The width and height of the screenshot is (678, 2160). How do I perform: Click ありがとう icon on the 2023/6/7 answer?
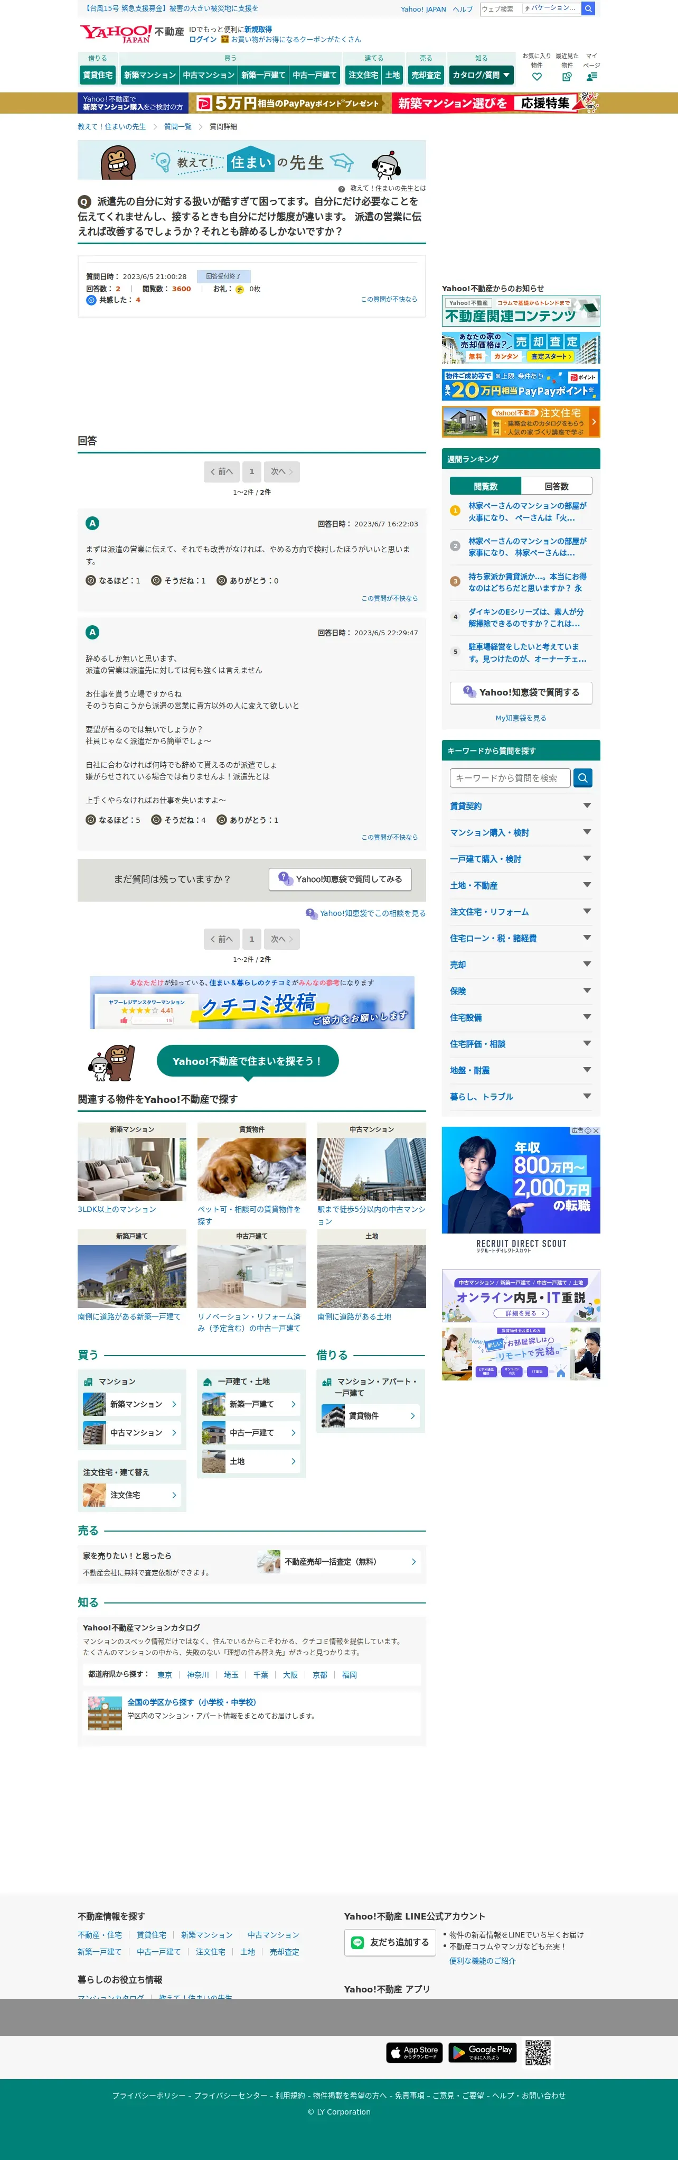pyautogui.click(x=221, y=580)
